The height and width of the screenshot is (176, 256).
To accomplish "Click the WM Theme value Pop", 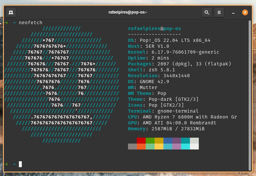I will (x=162, y=93).
